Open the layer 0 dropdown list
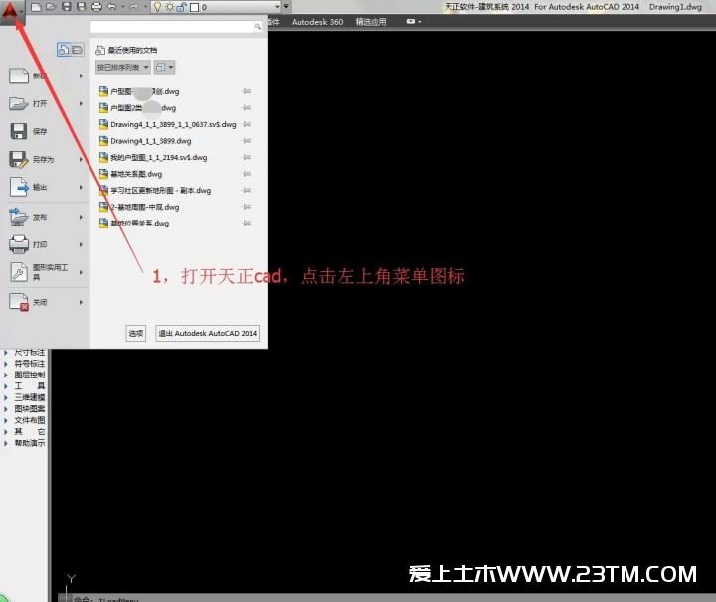The width and height of the screenshot is (716, 602). 277,7
